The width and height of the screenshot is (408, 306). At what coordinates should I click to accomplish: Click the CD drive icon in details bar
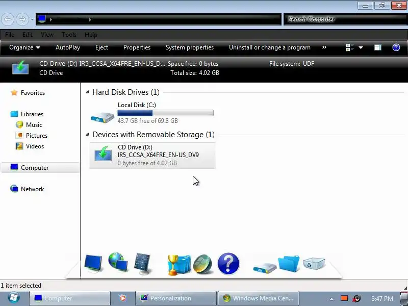20,68
